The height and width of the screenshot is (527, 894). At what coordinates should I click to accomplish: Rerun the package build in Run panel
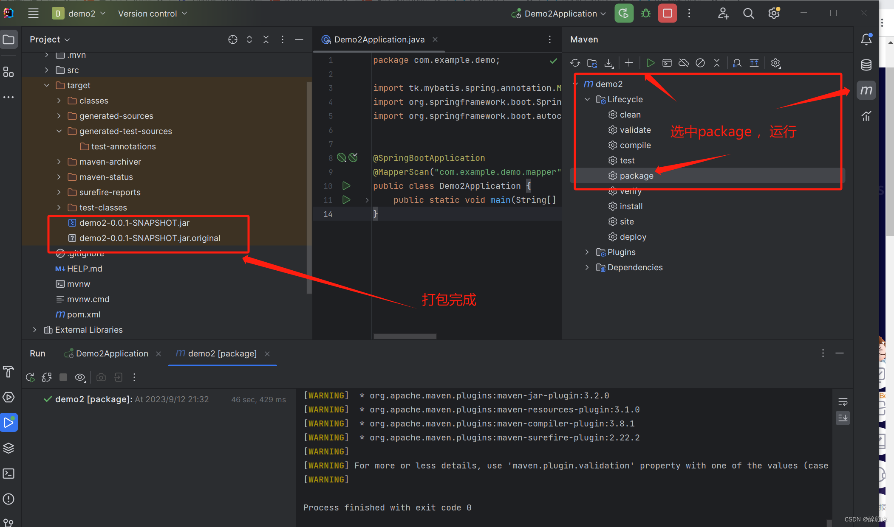click(30, 377)
